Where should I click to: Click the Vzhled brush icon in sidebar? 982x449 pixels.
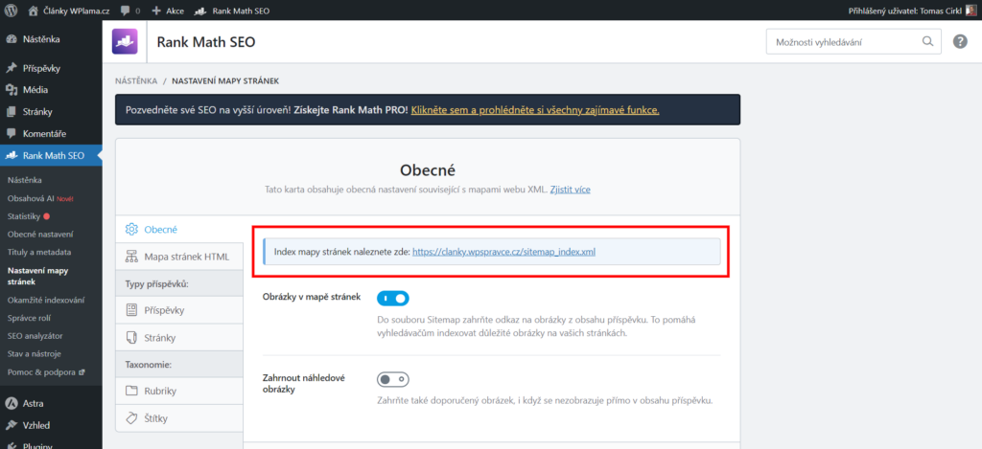[12, 425]
